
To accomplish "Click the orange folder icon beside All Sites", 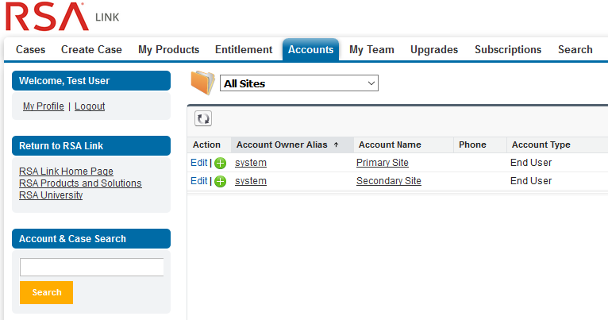I will coord(202,83).
